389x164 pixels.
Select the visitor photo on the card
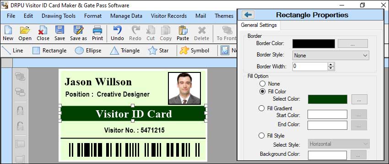[x=184, y=88]
